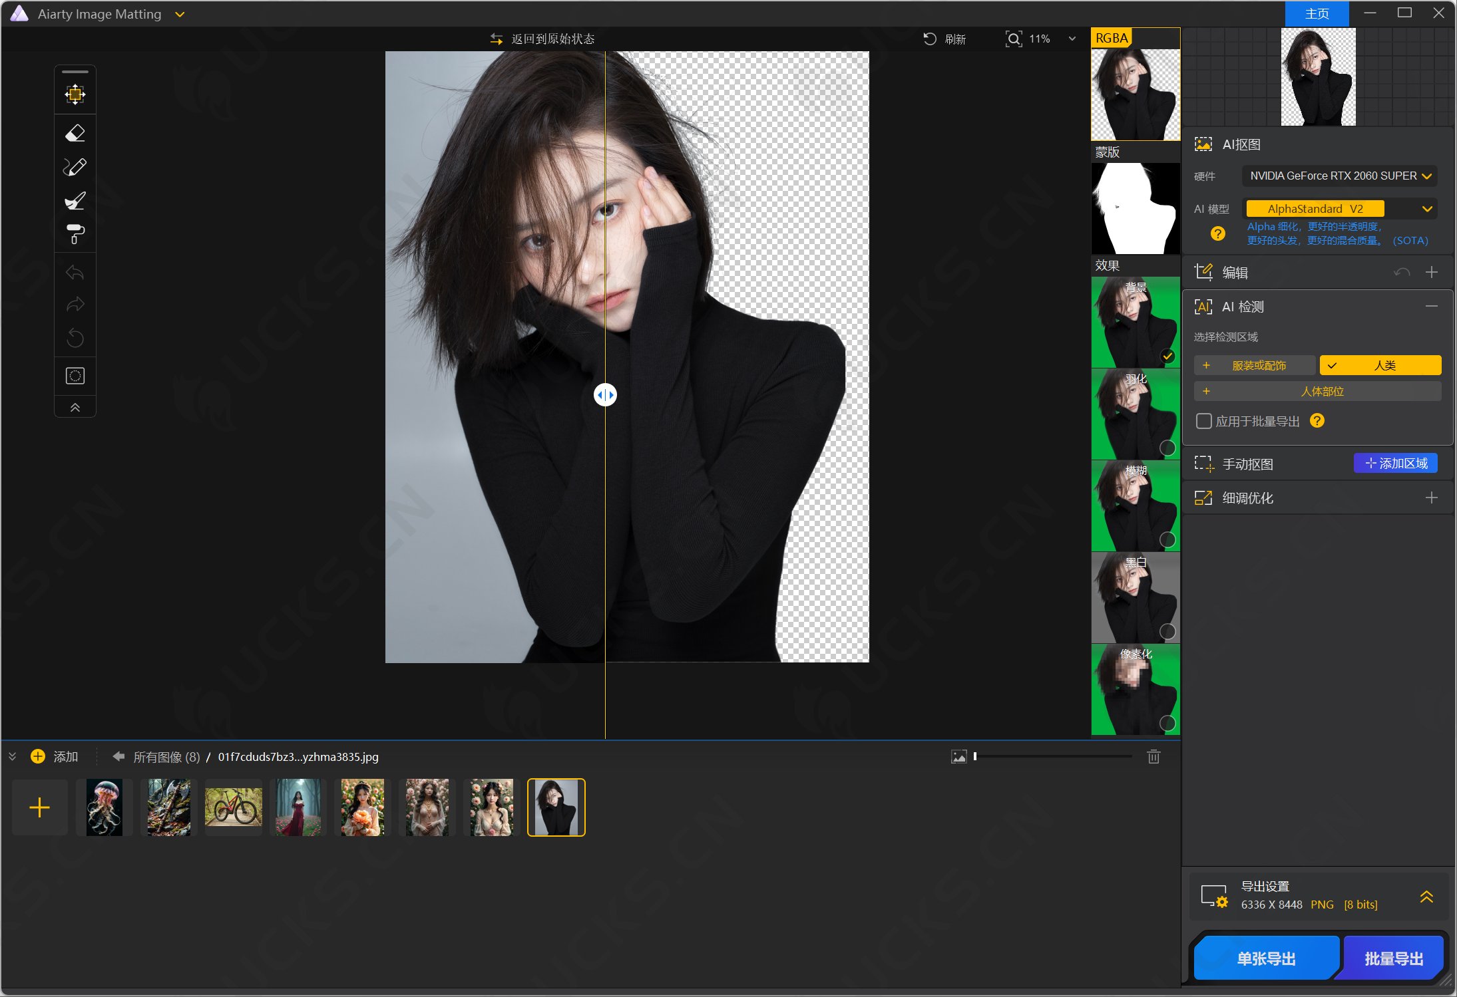Open the 11% zoom level dropdown
Viewport: 1457px width, 997px height.
(1072, 39)
